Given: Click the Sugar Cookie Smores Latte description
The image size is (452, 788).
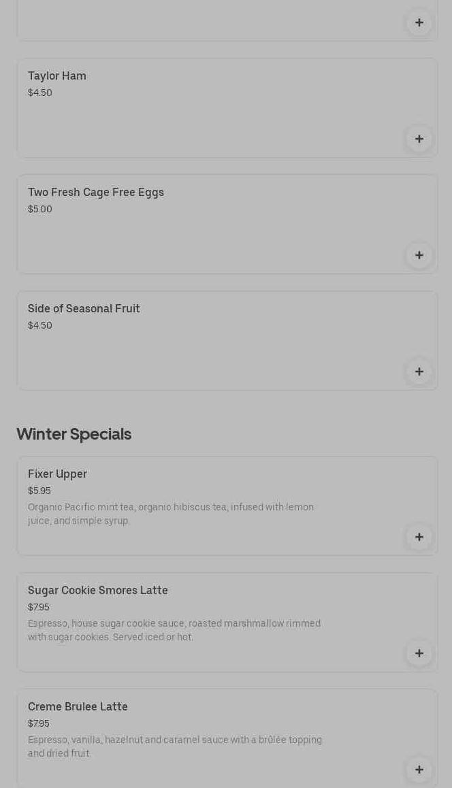Looking at the screenshot, I should 174,630.
